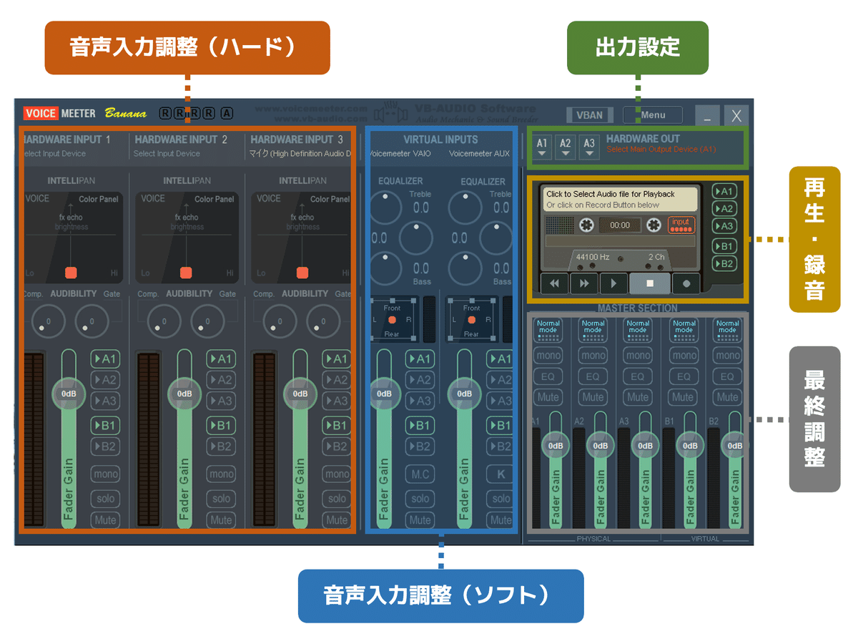Route cassette playback to A3
858x644 pixels.
click(x=724, y=225)
